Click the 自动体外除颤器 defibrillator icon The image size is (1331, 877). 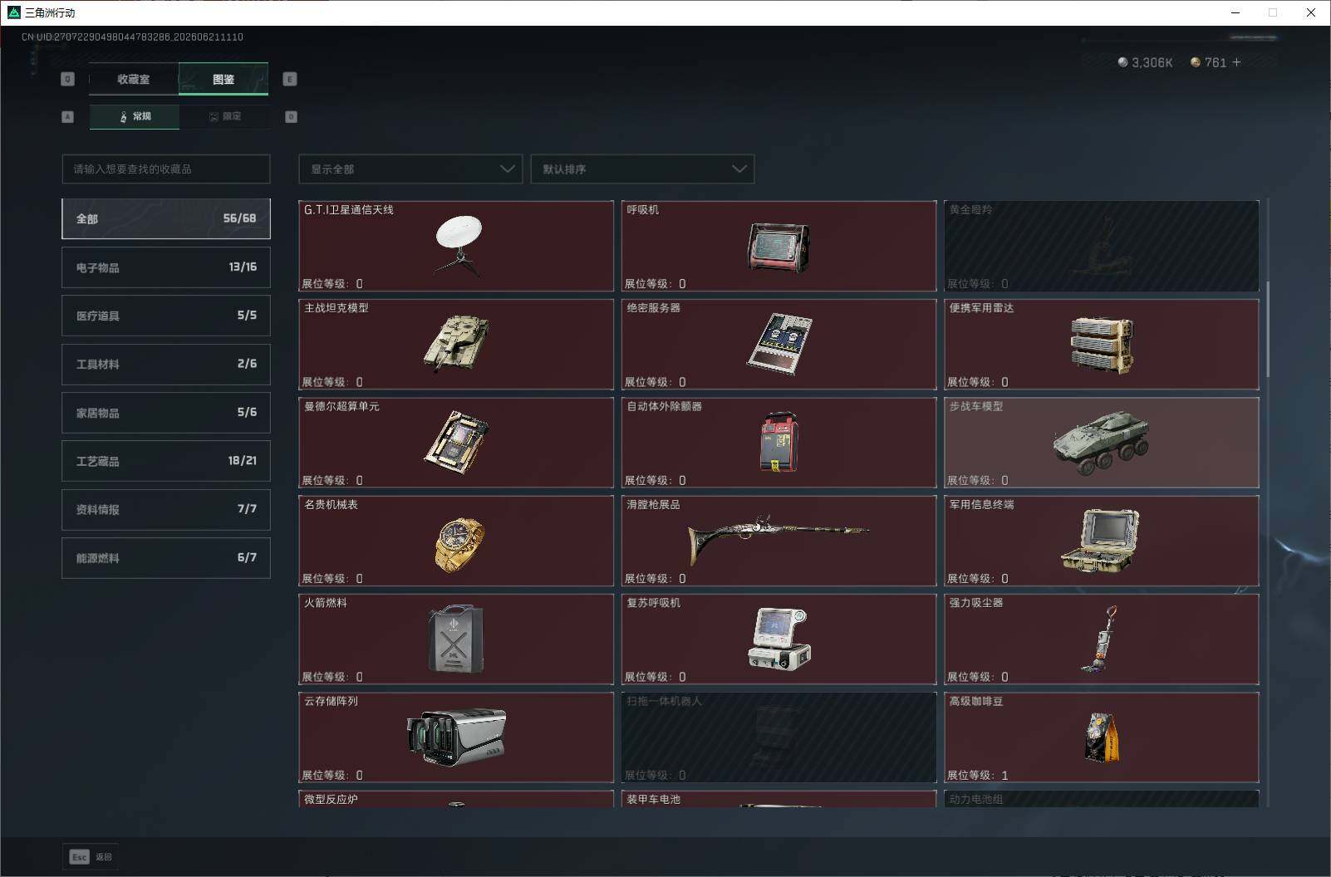778,443
